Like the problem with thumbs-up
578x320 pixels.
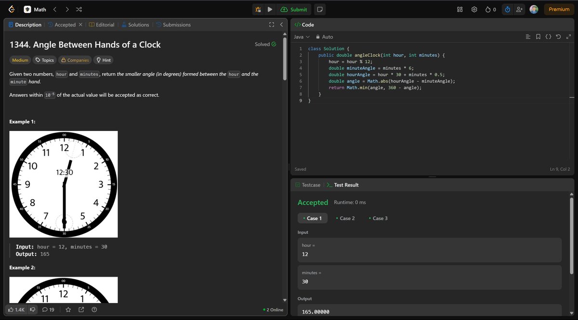tap(16, 309)
